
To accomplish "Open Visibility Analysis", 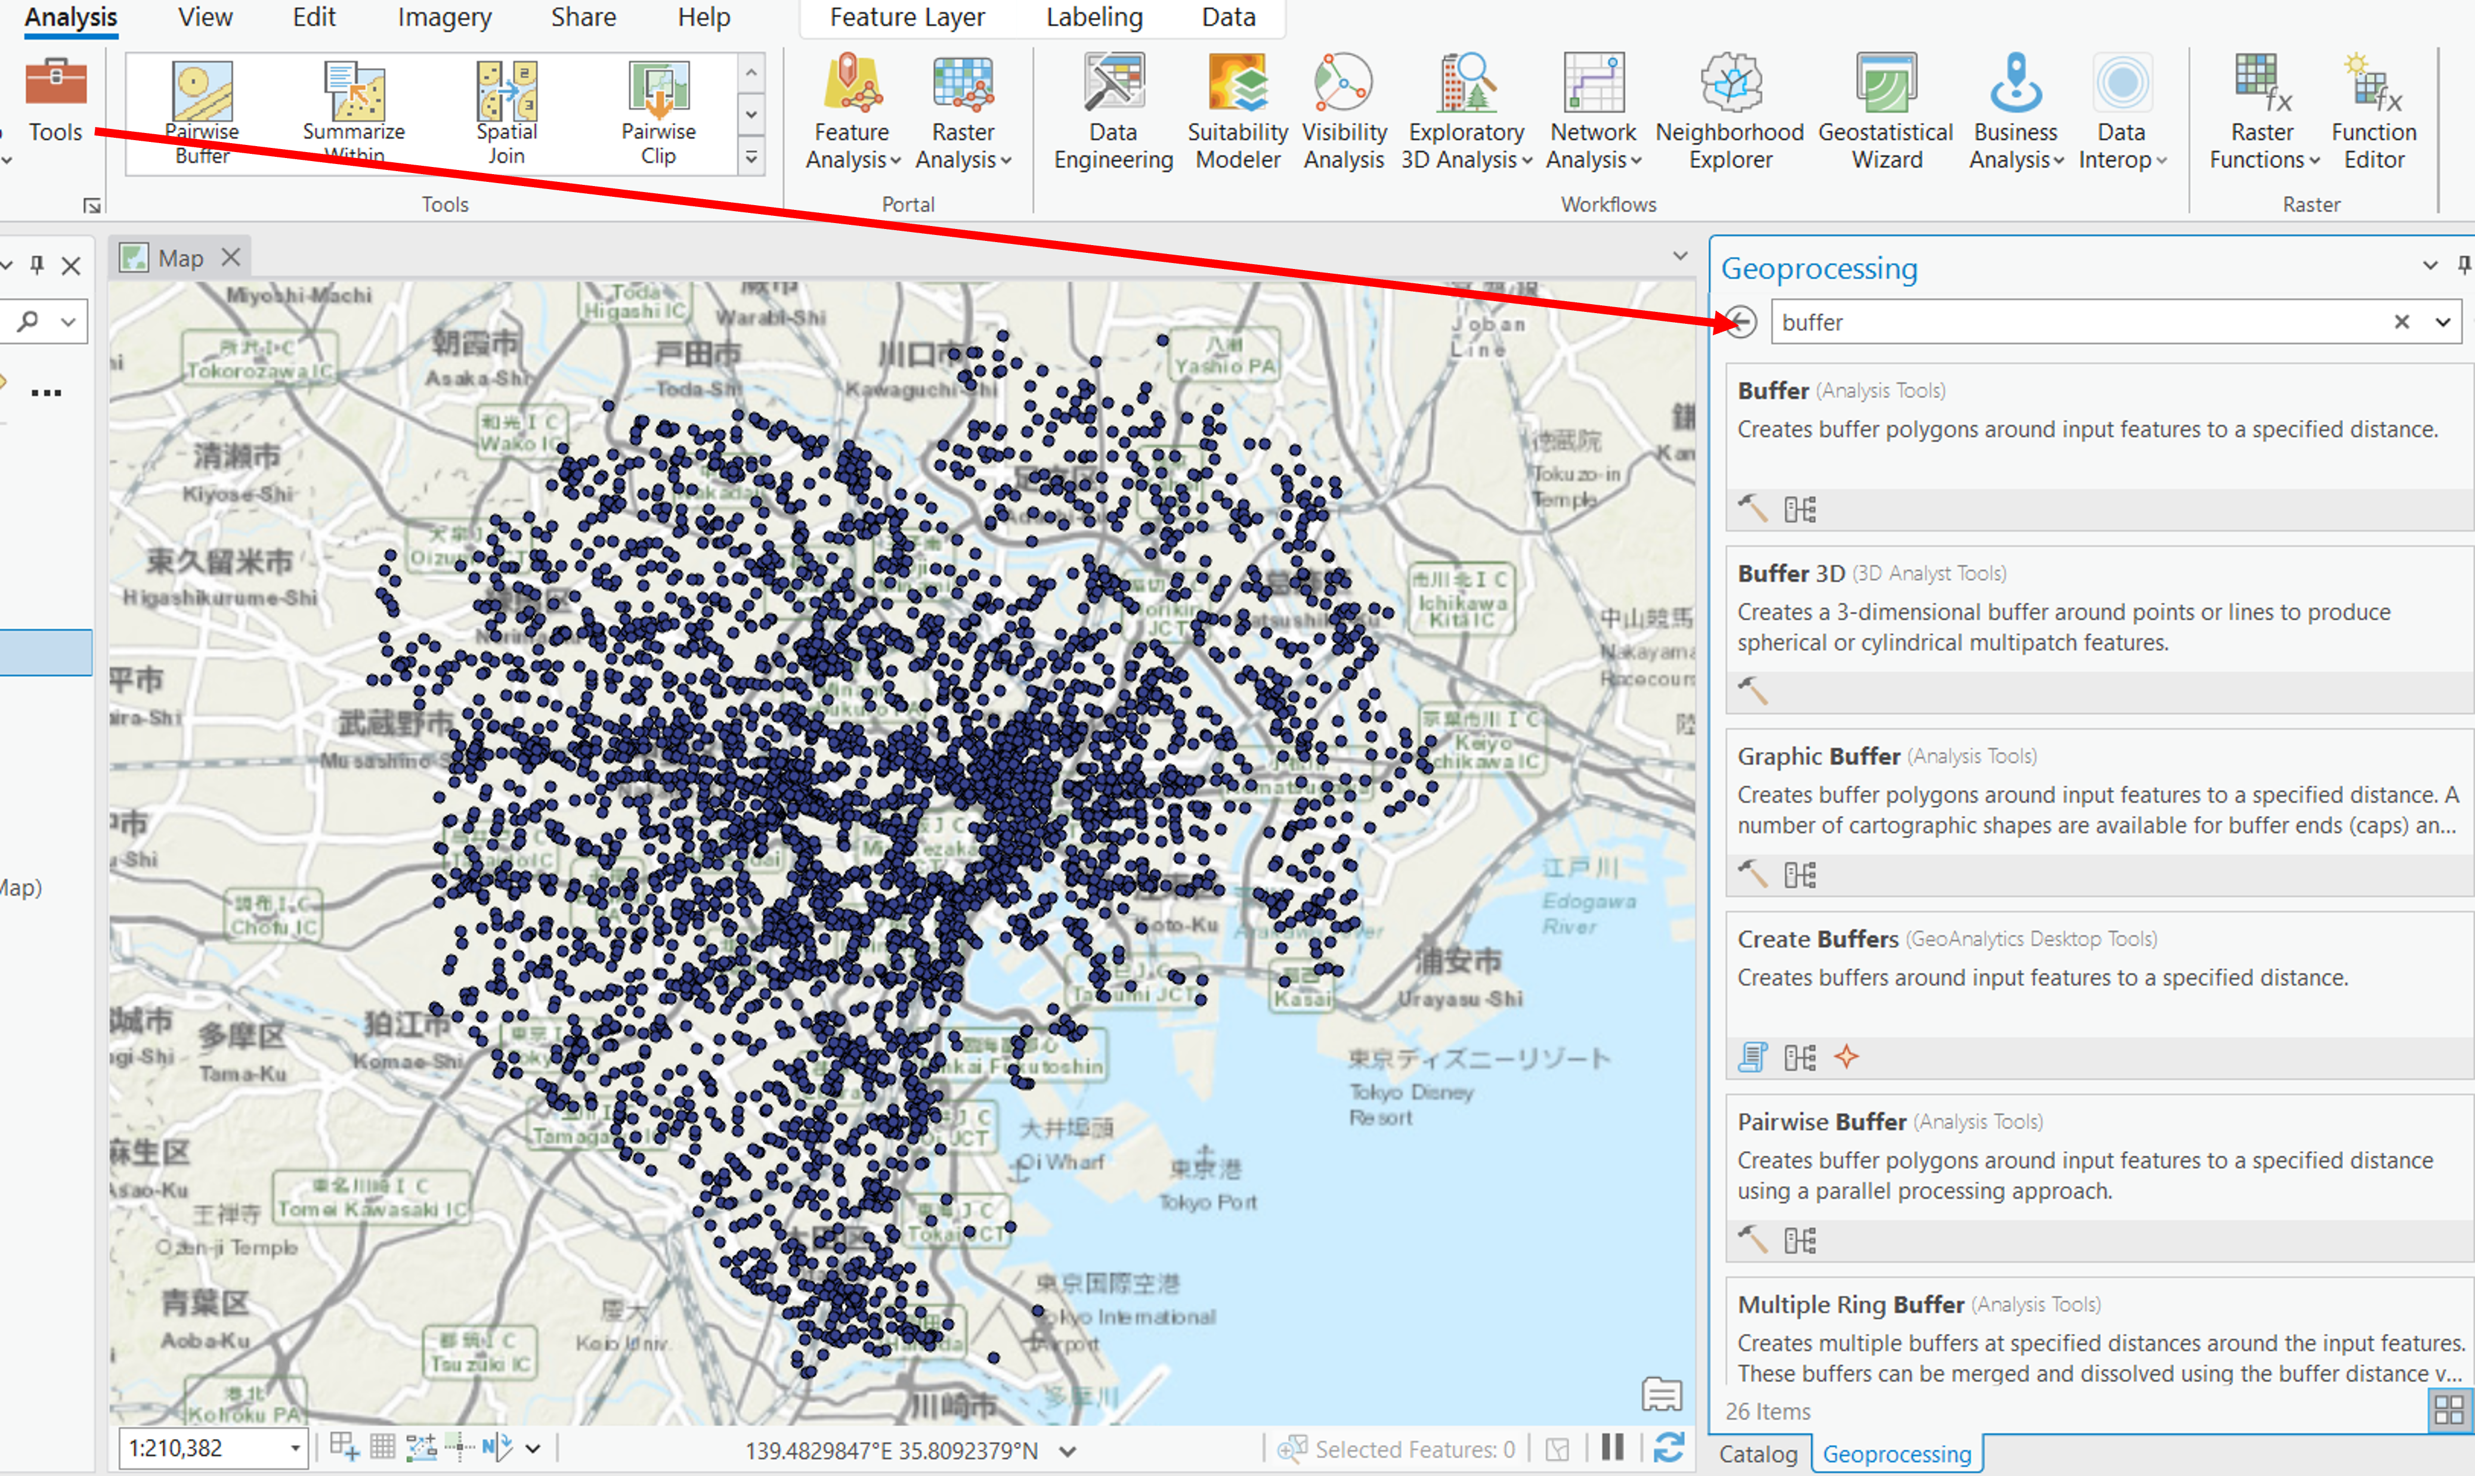I will click(1344, 112).
